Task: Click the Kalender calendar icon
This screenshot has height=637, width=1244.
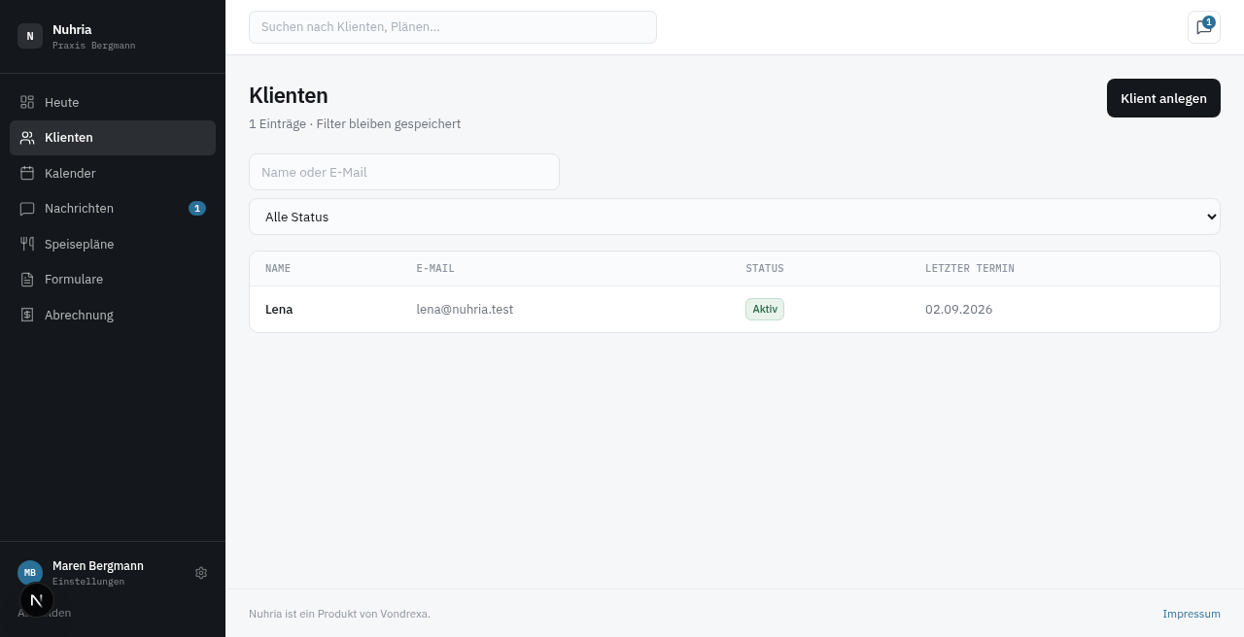Action: coord(27,173)
